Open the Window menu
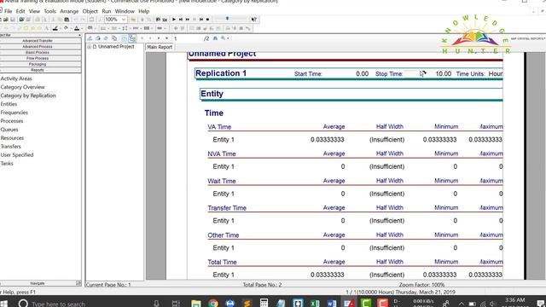Image resolution: width=546 pixels, height=307 pixels. 125,11
